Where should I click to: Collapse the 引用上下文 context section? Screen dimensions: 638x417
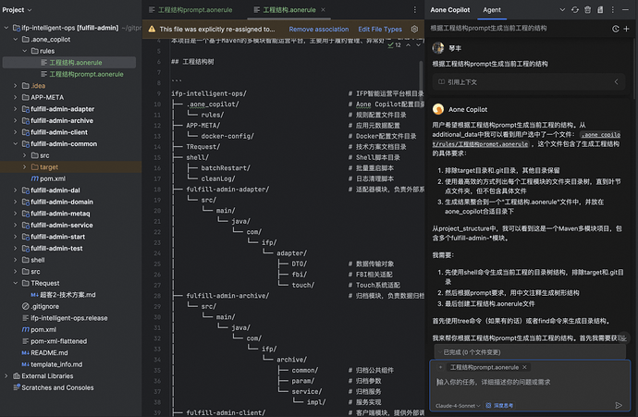(617, 81)
